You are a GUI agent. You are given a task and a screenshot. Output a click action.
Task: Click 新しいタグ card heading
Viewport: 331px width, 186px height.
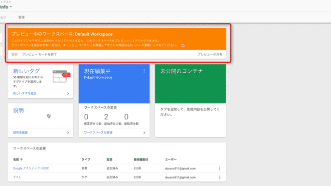tap(27, 71)
